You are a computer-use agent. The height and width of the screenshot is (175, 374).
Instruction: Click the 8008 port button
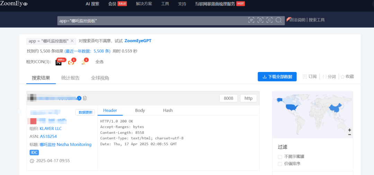(x=229, y=98)
